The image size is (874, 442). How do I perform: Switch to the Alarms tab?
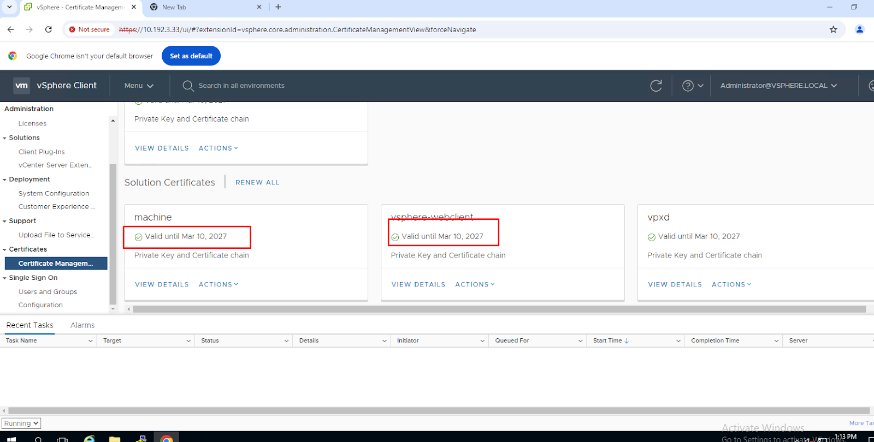click(x=82, y=325)
